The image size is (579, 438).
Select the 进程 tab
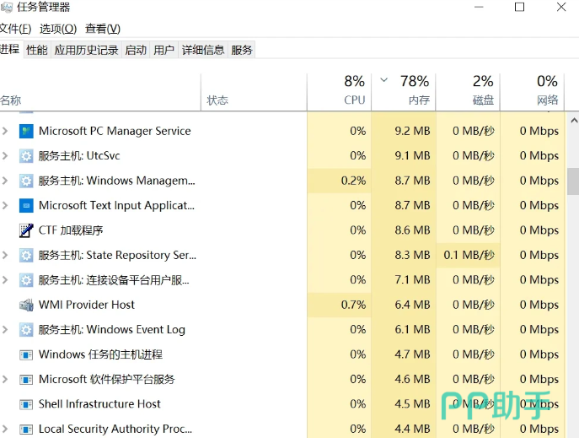click(x=10, y=49)
